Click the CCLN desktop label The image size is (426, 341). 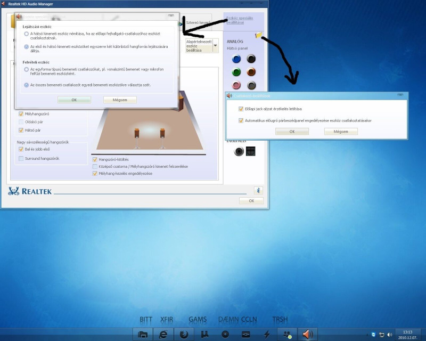click(249, 320)
